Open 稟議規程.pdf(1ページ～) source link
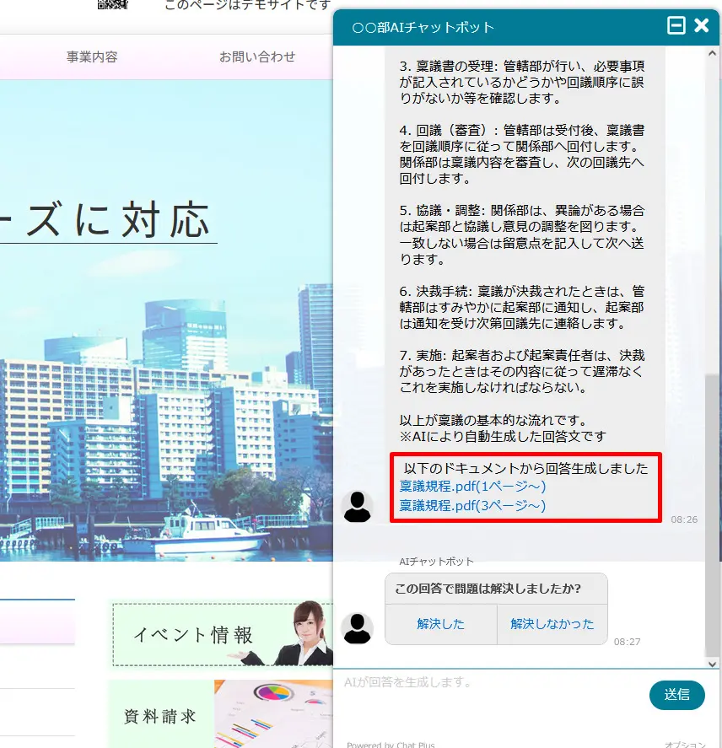This screenshot has height=748, width=722. tap(472, 487)
